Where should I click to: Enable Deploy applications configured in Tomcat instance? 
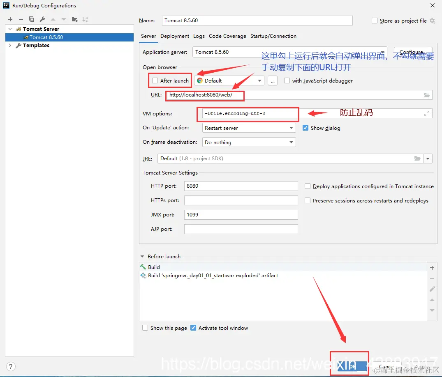tap(308, 186)
